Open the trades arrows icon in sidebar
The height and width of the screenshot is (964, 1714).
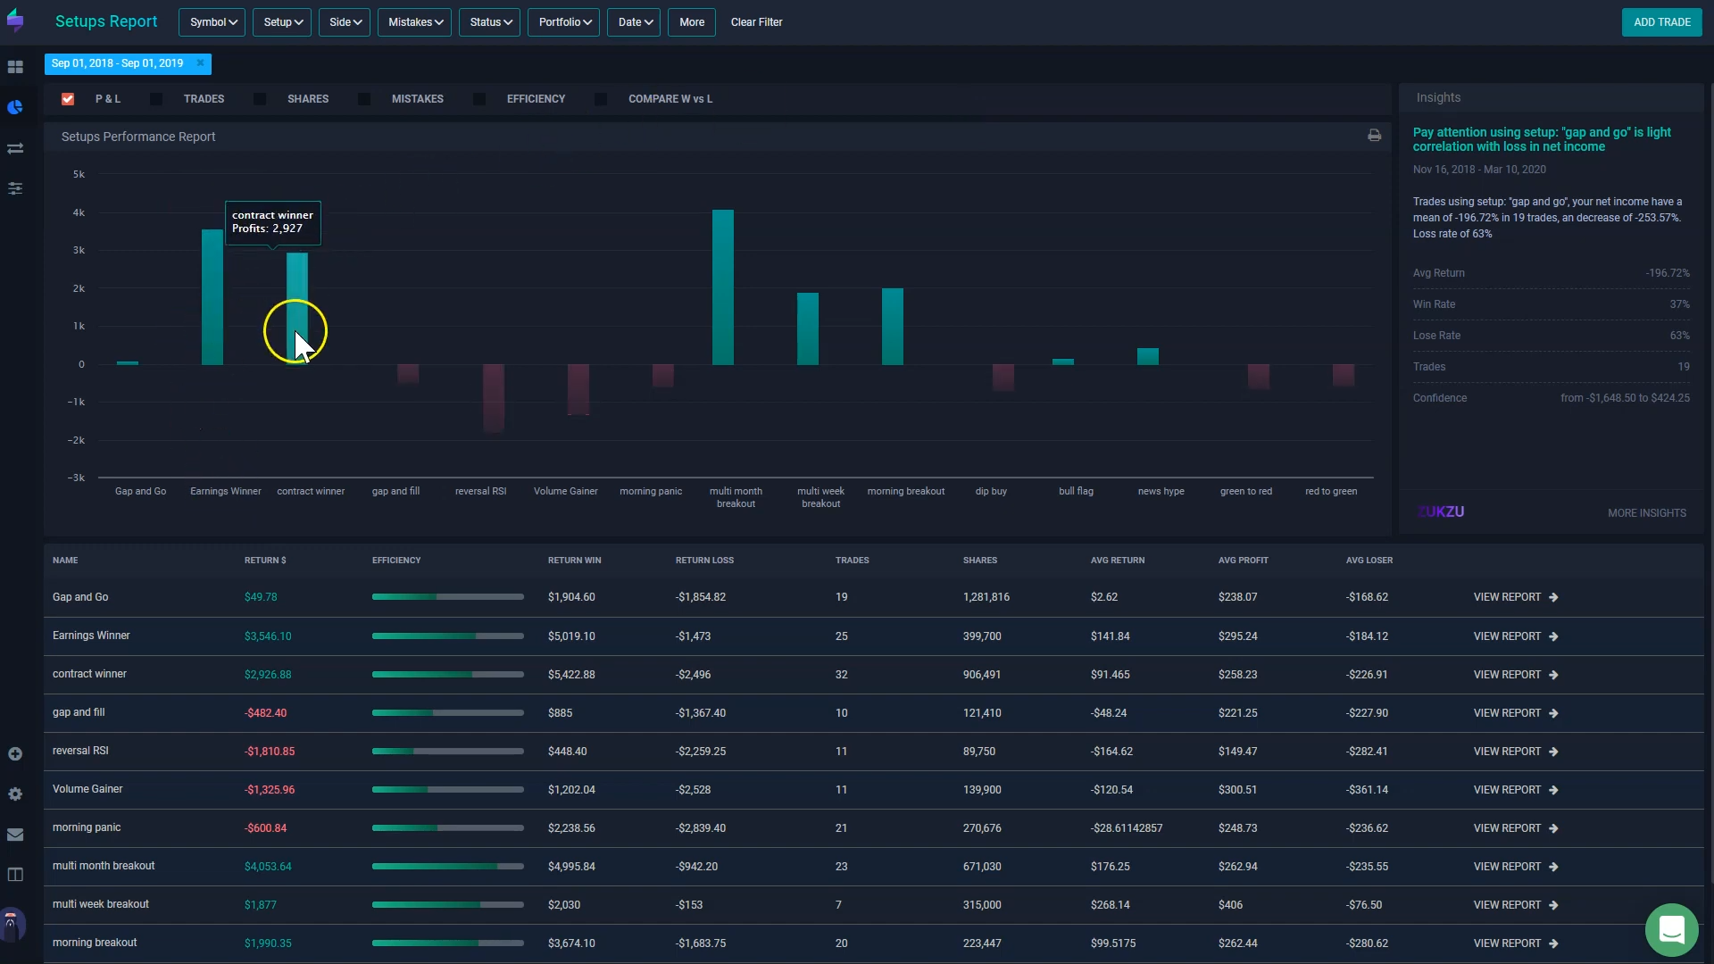(x=15, y=148)
